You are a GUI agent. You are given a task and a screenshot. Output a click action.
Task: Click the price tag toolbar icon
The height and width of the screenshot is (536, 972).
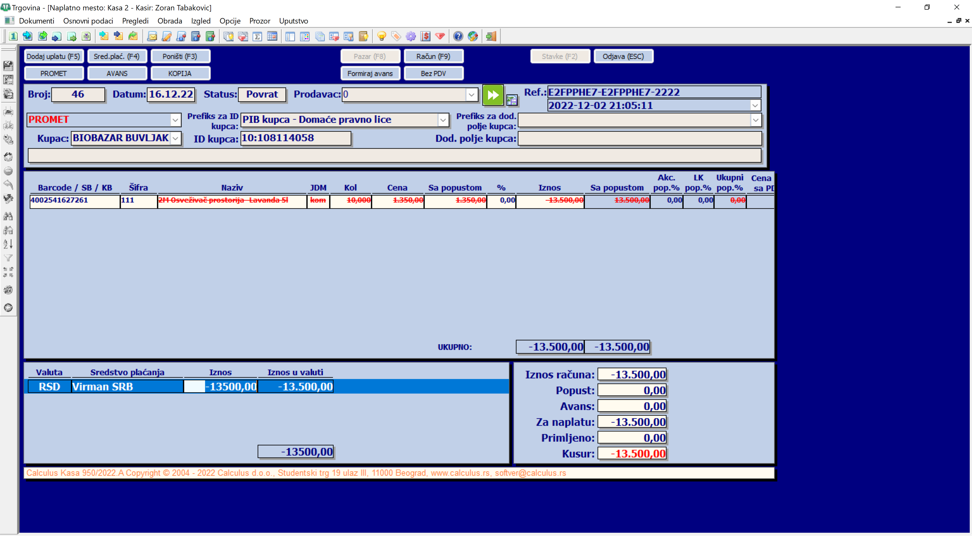(396, 36)
